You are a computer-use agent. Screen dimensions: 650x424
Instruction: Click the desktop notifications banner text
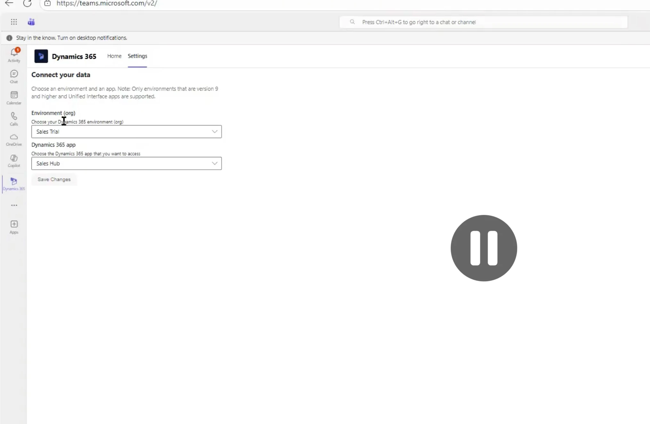(x=72, y=38)
